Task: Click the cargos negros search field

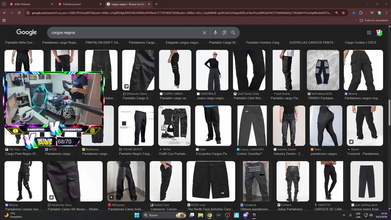Action: pyautogui.click(x=125, y=33)
